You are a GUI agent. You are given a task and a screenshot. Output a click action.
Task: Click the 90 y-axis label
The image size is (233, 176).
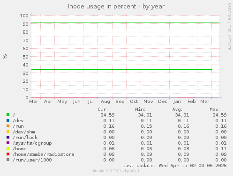[x=25, y=24]
